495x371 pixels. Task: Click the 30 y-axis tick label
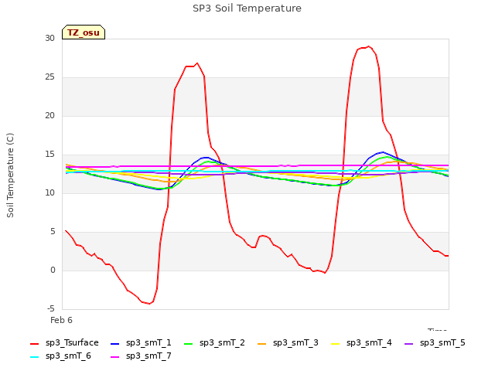coord(49,38)
